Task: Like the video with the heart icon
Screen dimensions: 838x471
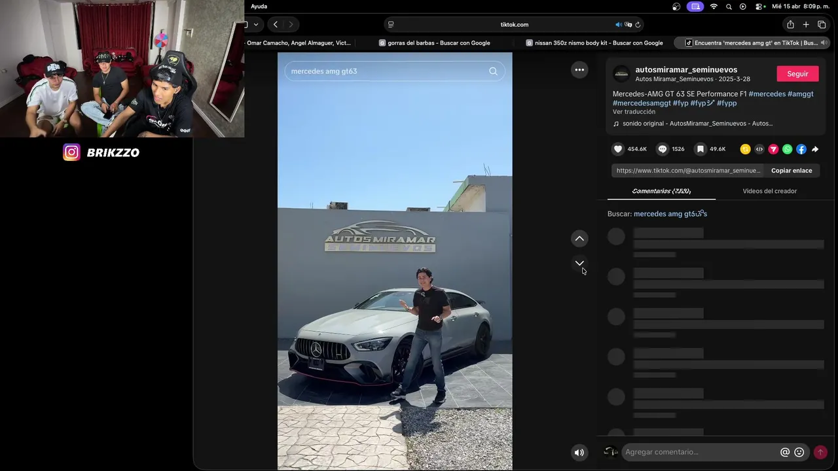Action: (x=618, y=149)
